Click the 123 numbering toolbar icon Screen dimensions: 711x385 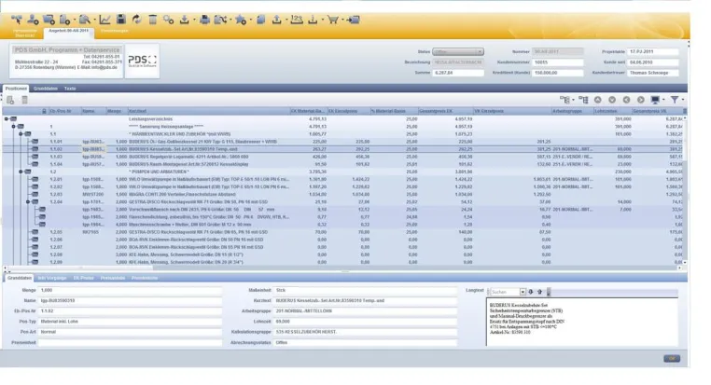297,19
